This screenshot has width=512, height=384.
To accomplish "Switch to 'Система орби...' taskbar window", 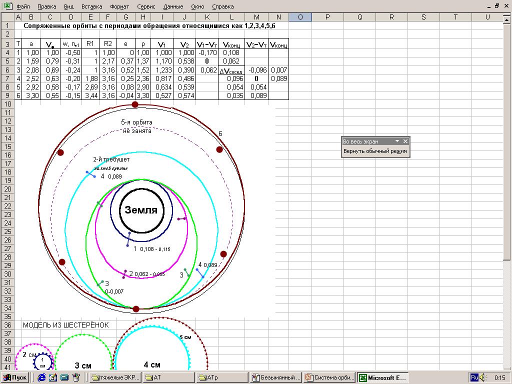I will pyautogui.click(x=330, y=377).
